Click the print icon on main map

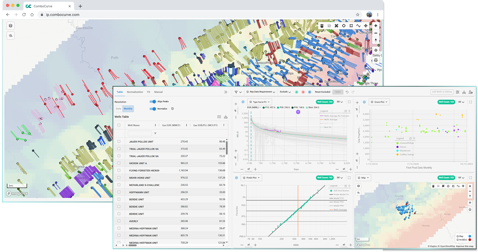376,60
